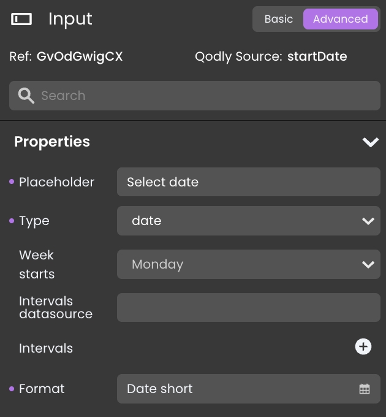
Task: Click the Placeholder text field
Action: tap(248, 182)
